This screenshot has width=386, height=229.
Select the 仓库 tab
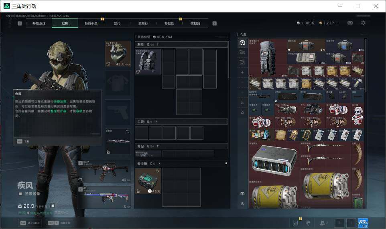(x=65, y=23)
